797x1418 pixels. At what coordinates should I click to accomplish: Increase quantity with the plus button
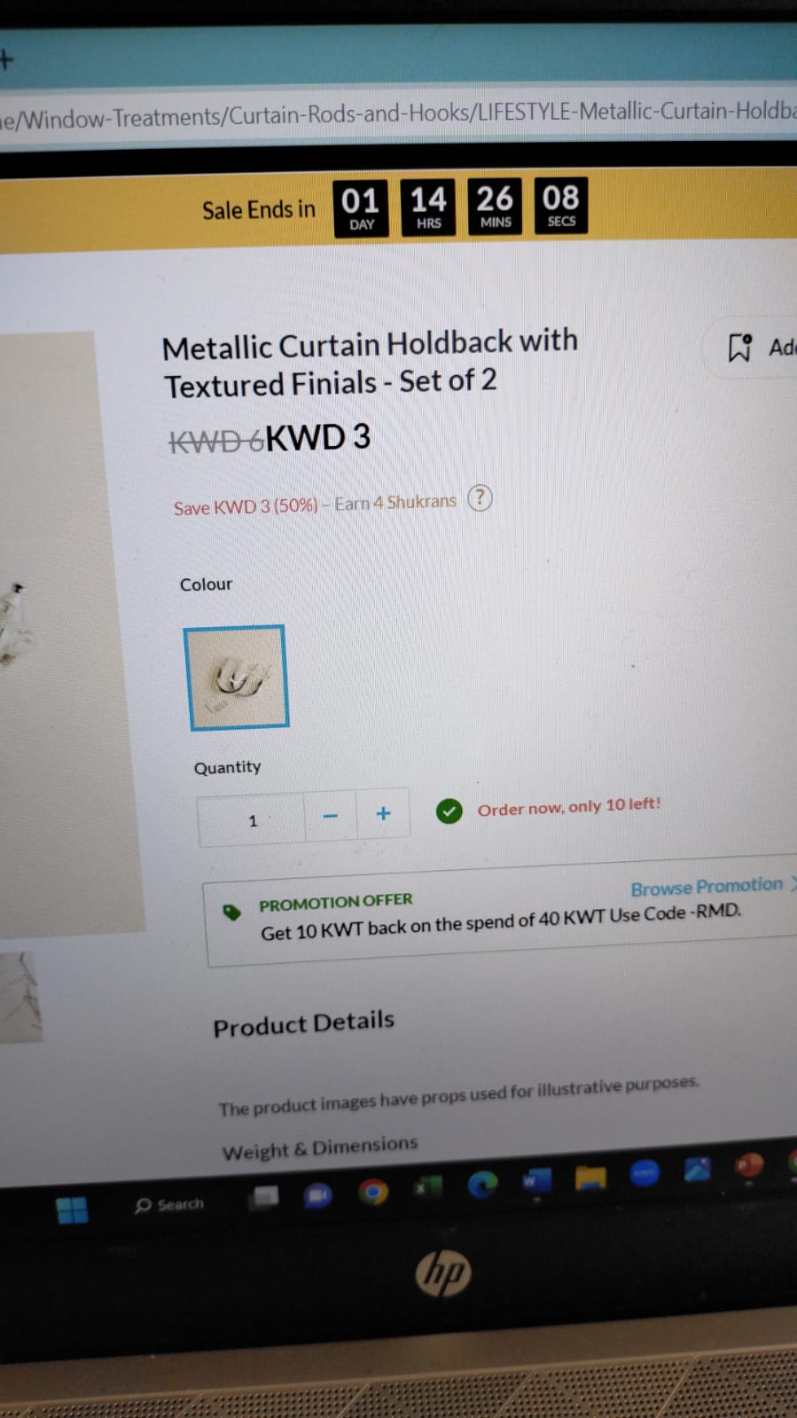click(x=383, y=813)
